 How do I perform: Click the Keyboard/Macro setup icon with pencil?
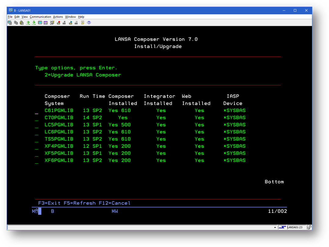[x=52, y=23]
